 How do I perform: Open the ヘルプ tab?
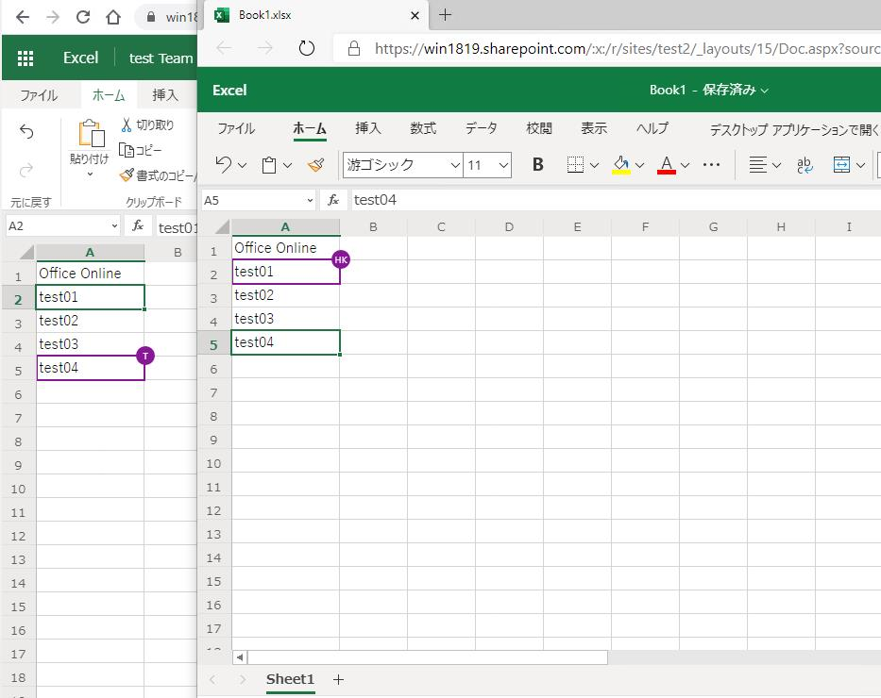pyautogui.click(x=652, y=128)
